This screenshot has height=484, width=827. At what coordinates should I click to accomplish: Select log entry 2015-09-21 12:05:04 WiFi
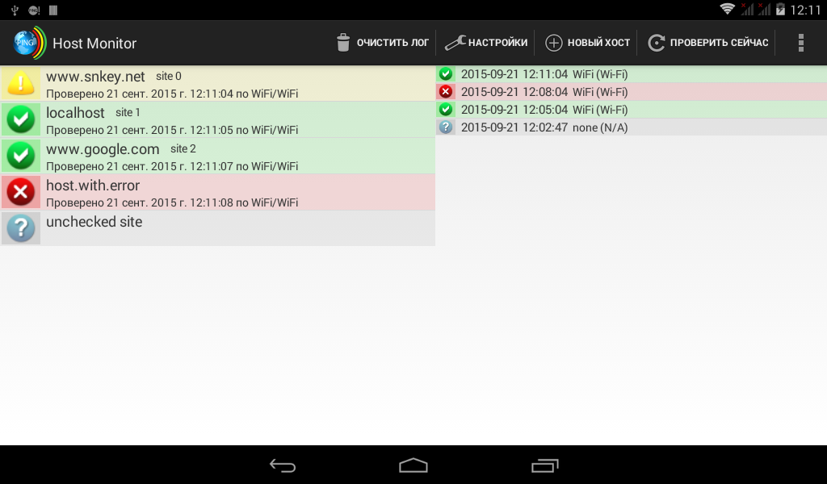pyautogui.click(x=632, y=110)
